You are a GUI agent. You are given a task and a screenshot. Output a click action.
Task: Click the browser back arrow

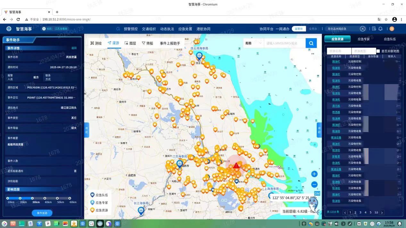pos(4,20)
